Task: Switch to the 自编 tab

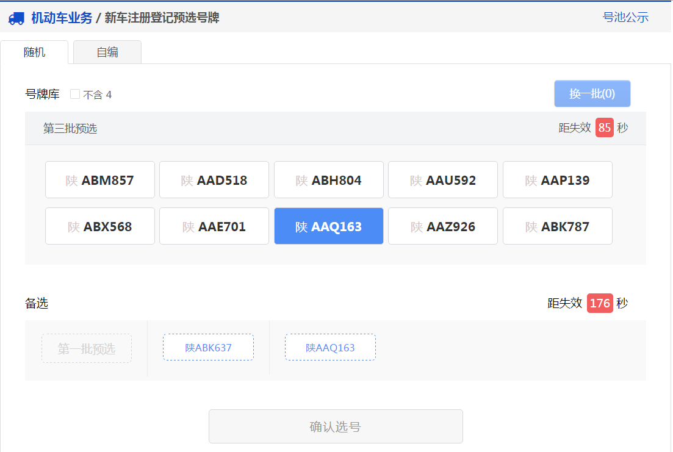Action: 107,52
